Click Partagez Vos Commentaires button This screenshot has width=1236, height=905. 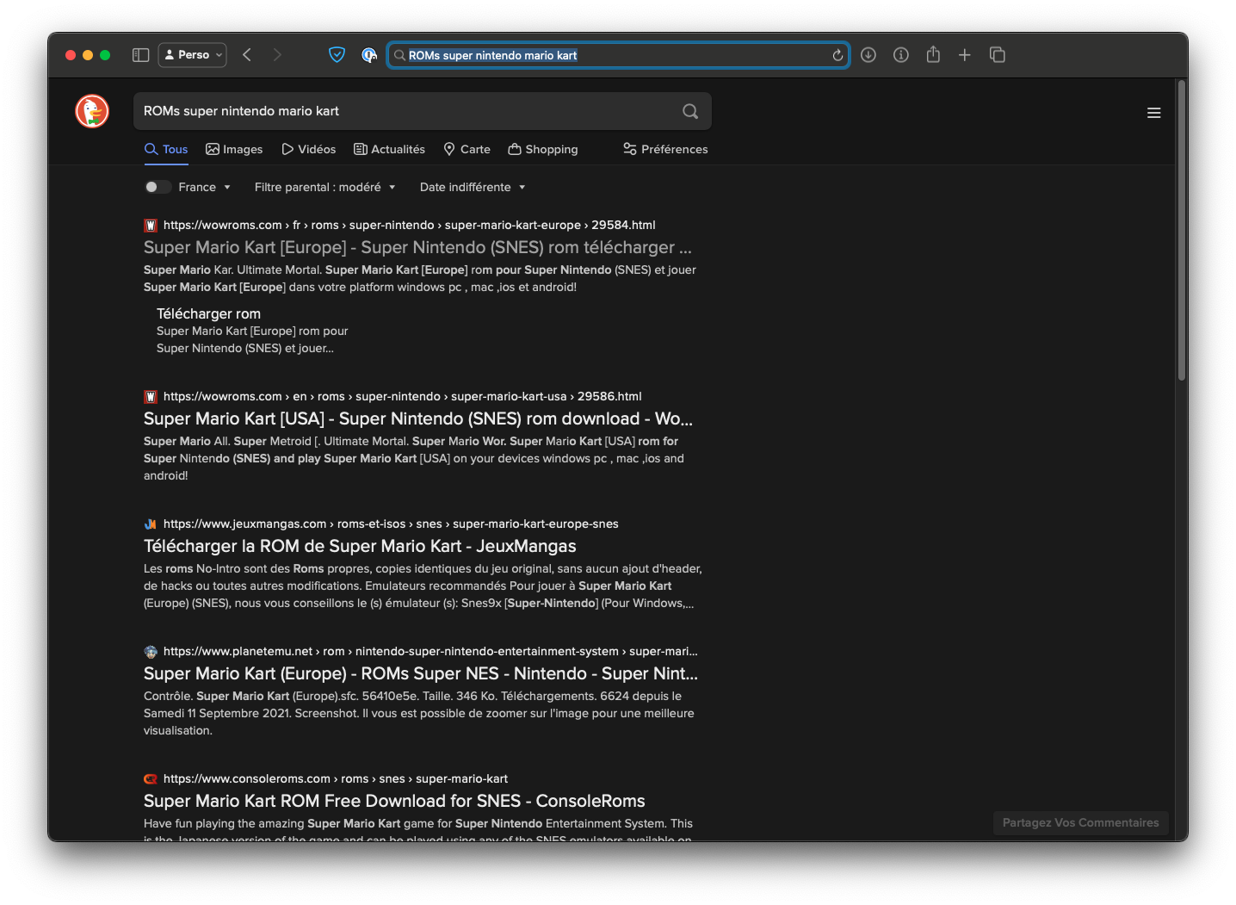(1080, 822)
